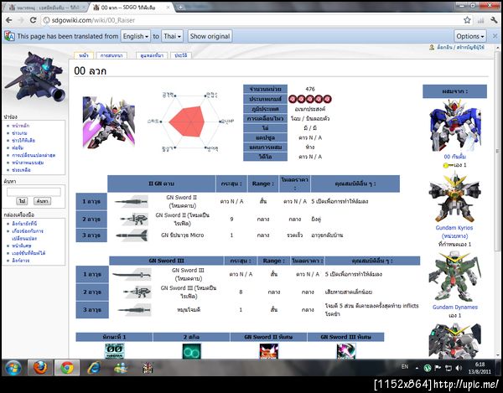Open Chrome wrench settings menu

pos(494,20)
